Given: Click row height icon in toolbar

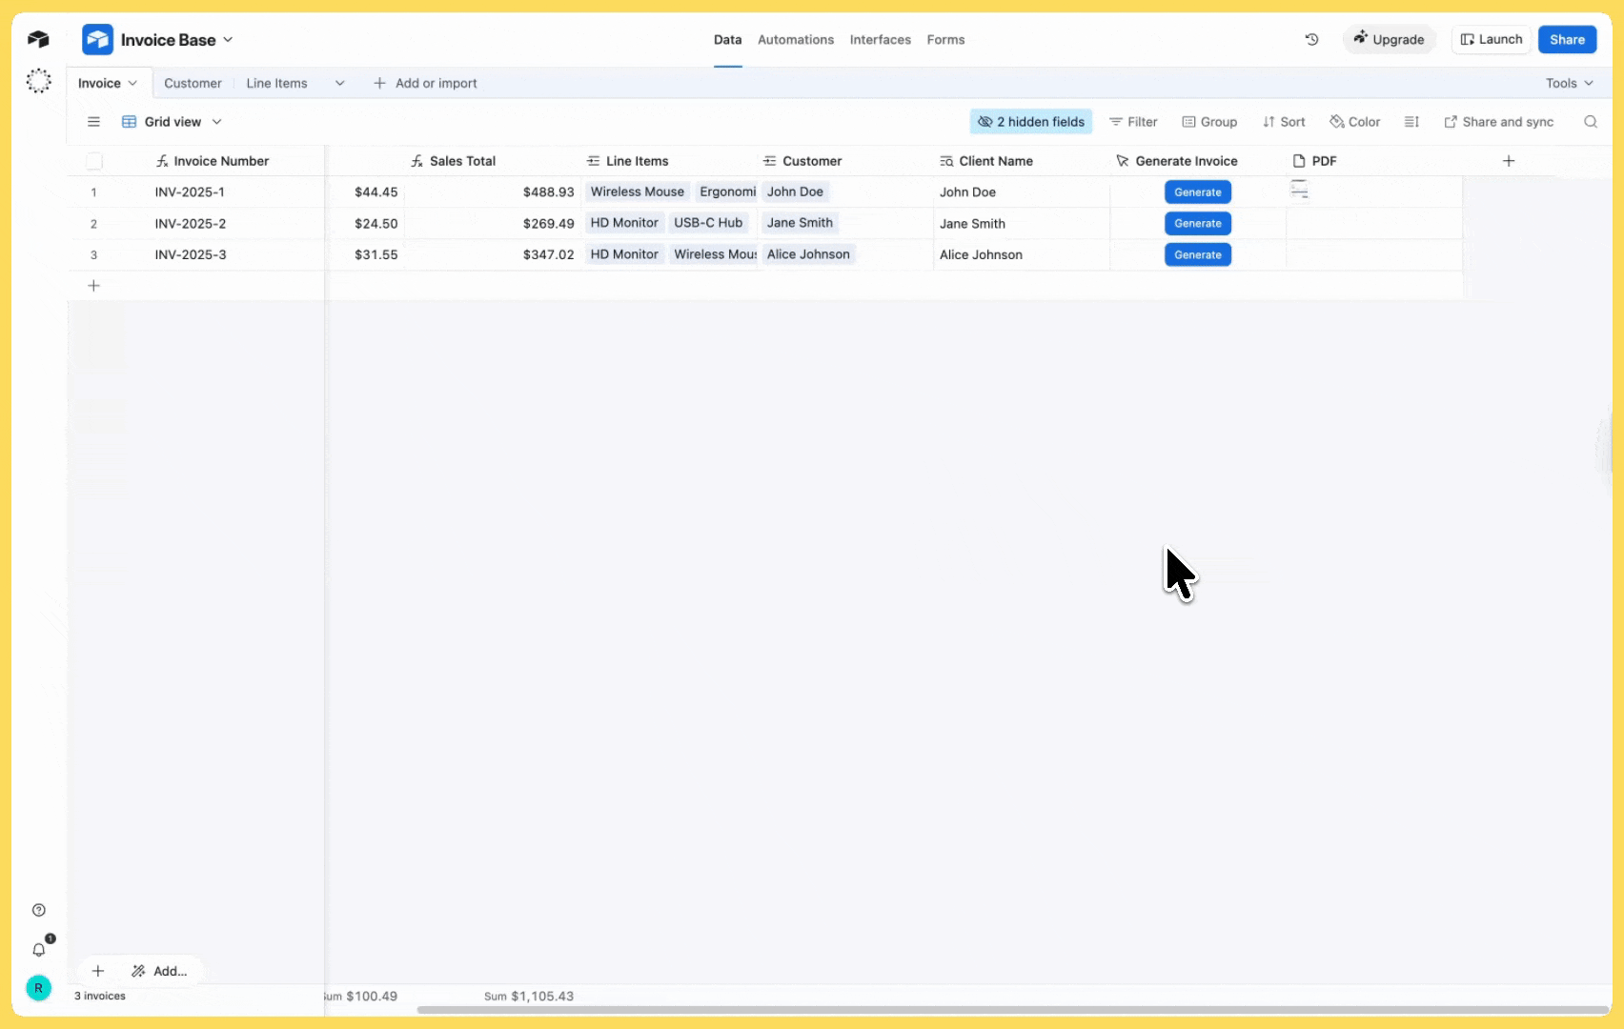Looking at the screenshot, I should (1411, 122).
